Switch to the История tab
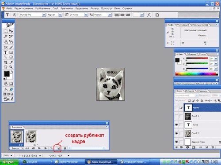The width and height of the screenshot is (221, 165). pyautogui.click(x=189, y=91)
